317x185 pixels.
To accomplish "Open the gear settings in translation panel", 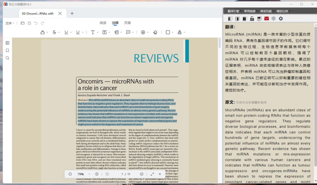I will point(281,19).
